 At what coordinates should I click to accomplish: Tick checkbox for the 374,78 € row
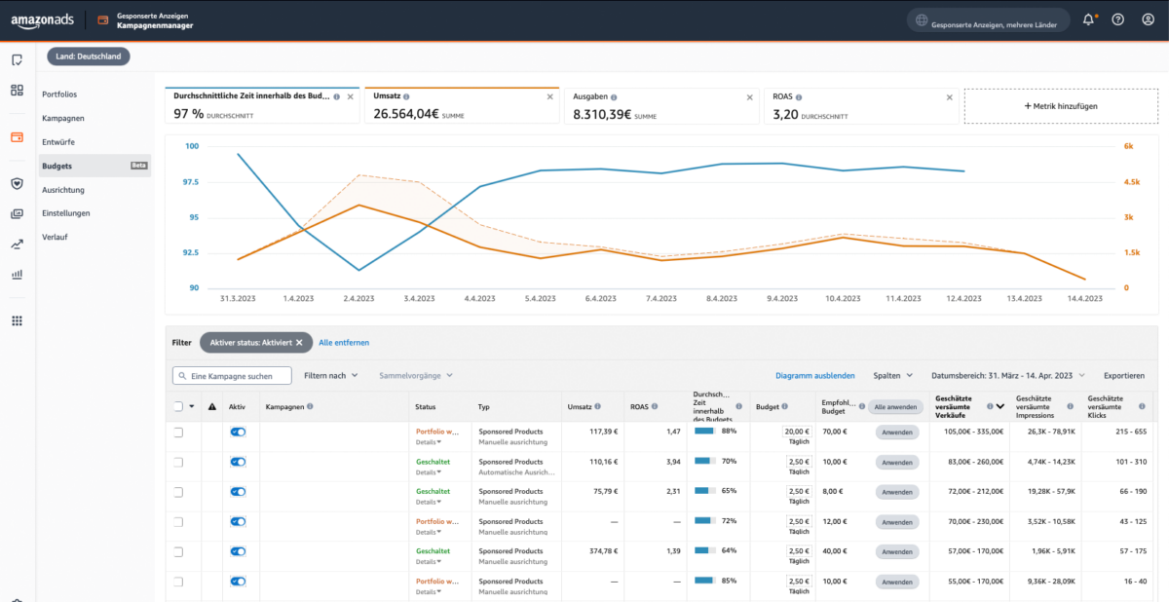pos(177,551)
